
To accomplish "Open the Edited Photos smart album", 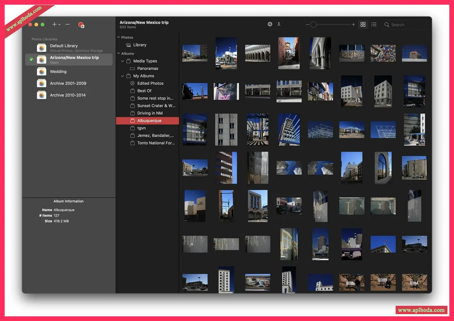I will [150, 84].
